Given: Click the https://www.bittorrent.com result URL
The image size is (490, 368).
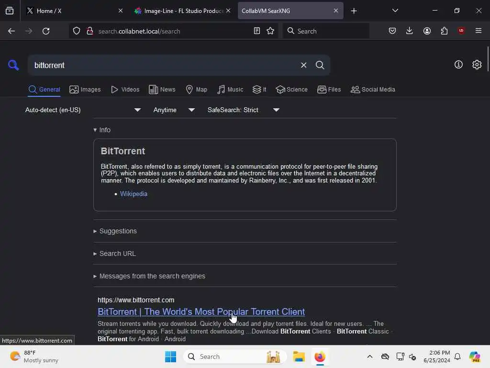Looking at the screenshot, I should pyautogui.click(x=135, y=300).
